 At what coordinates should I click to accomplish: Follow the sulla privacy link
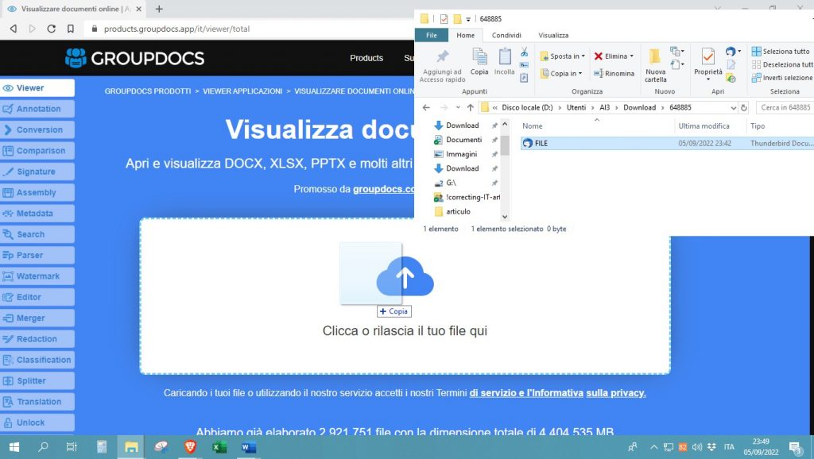(x=616, y=393)
